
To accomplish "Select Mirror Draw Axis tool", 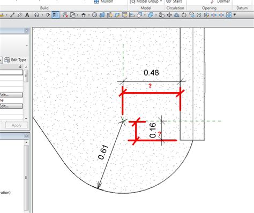I will [206, 15].
